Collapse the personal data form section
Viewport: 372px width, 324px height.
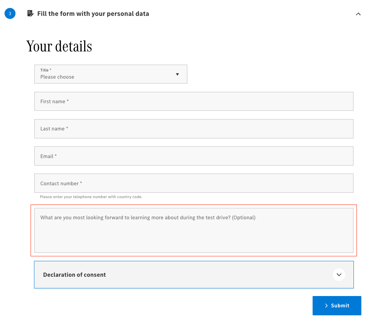click(358, 14)
